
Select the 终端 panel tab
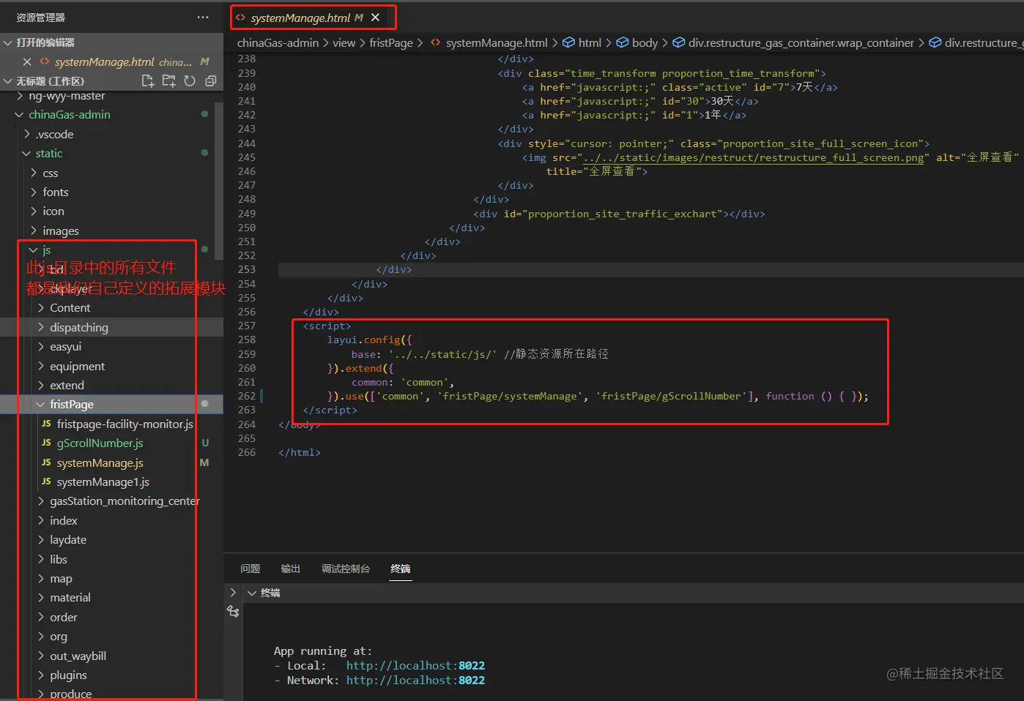pos(400,569)
